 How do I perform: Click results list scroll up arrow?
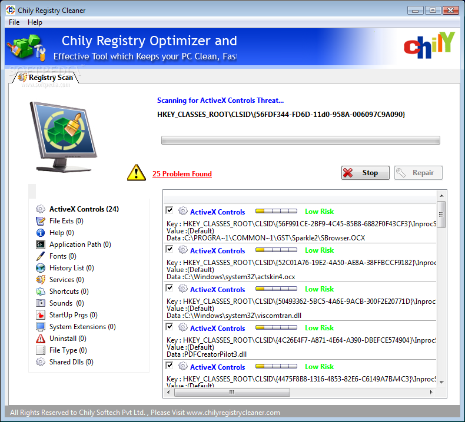point(441,196)
